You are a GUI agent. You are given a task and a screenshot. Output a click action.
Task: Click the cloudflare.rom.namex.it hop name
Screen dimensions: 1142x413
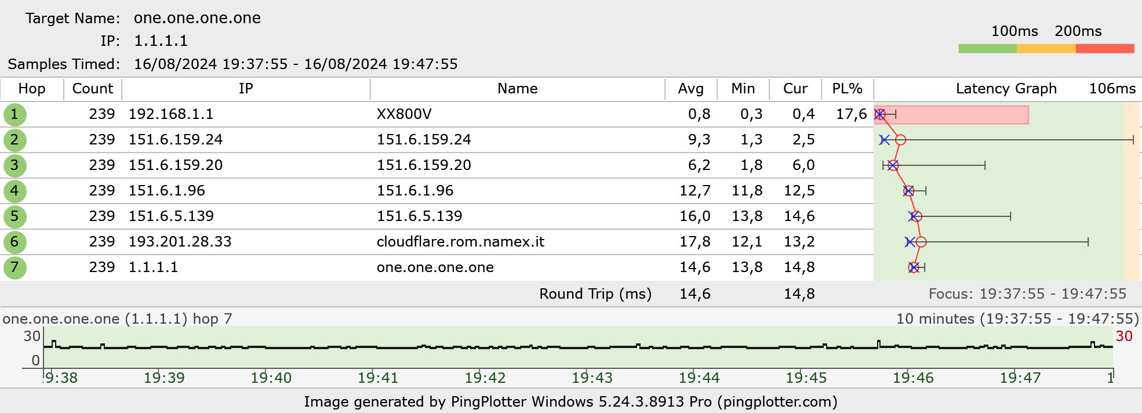click(x=460, y=242)
